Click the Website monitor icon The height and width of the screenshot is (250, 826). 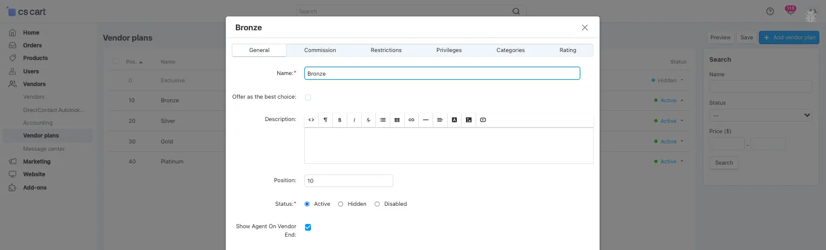[x=12, y=174]
